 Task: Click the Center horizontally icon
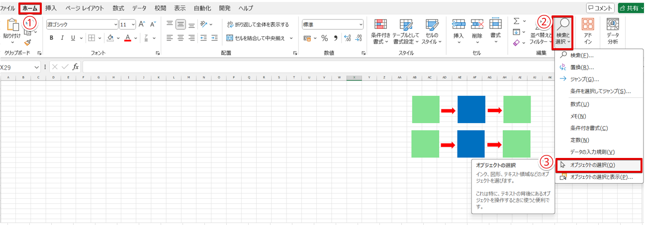pos(181,38)
